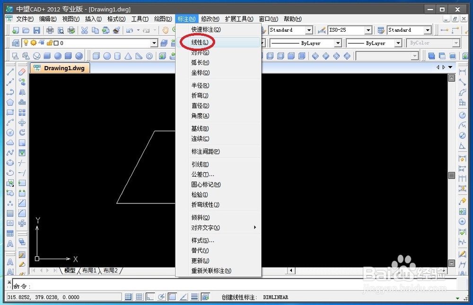
Task: Select the Hatch tool
Action: tap(10, 213)
